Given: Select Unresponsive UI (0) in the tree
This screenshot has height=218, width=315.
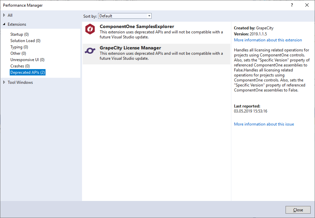Looking at the screenshot, I should click(27, 60).
